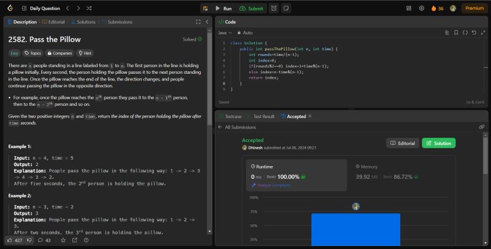The image size is (491, 249).
Task: Open settings gear icon in top bar
Action: click(x=422, y=8)
